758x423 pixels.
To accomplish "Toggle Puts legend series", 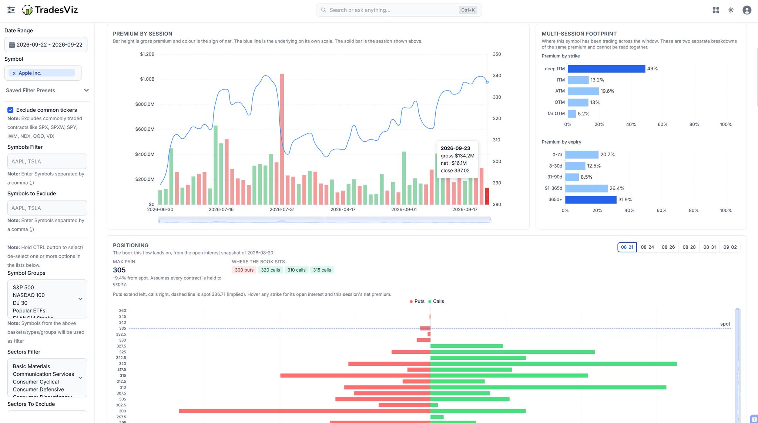I will [417, 301].
